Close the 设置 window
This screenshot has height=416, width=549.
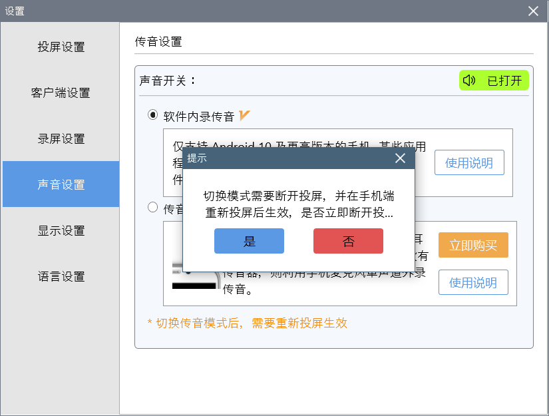point(533,11)
